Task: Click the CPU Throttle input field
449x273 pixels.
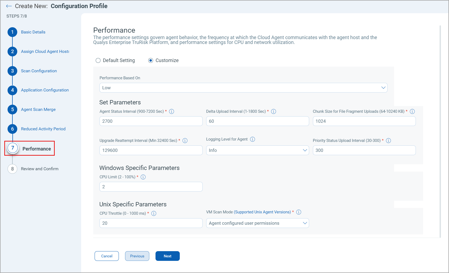Action: [x=151, y=223]
